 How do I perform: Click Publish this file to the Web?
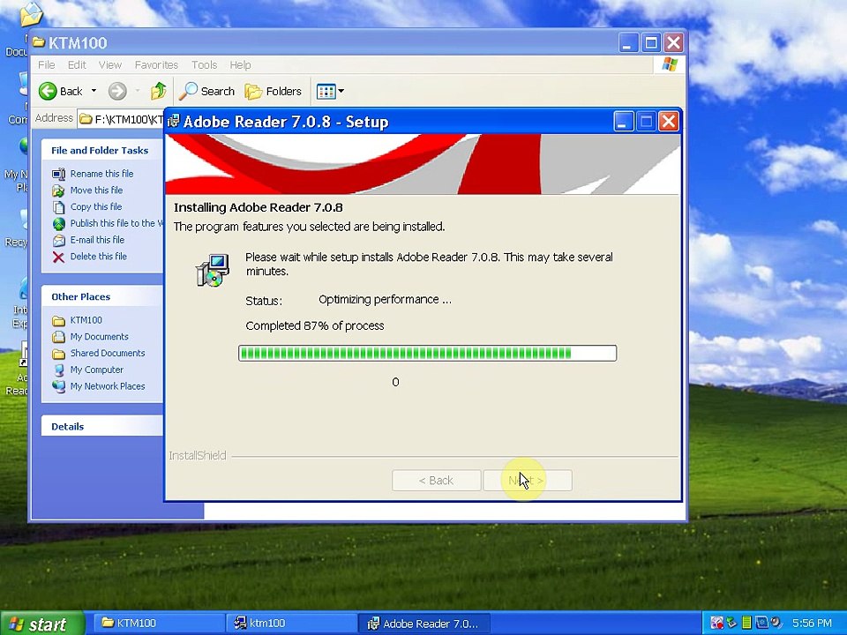(x=116, y=223)
